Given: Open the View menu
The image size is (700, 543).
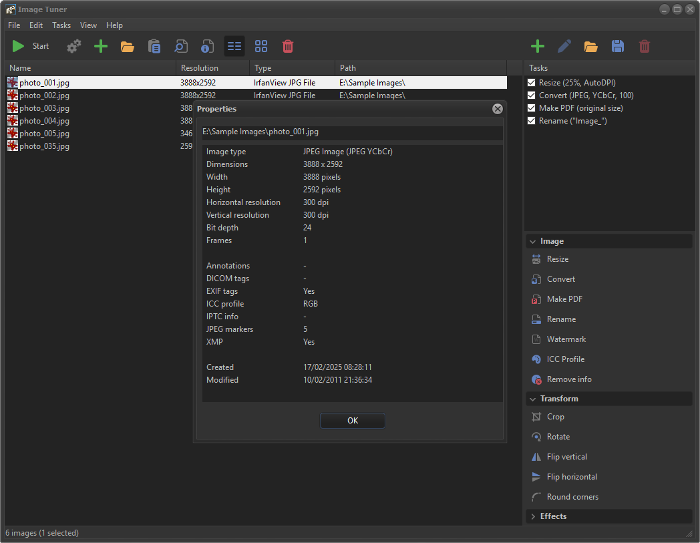Looking at the screenshot, I should [88, 25].
